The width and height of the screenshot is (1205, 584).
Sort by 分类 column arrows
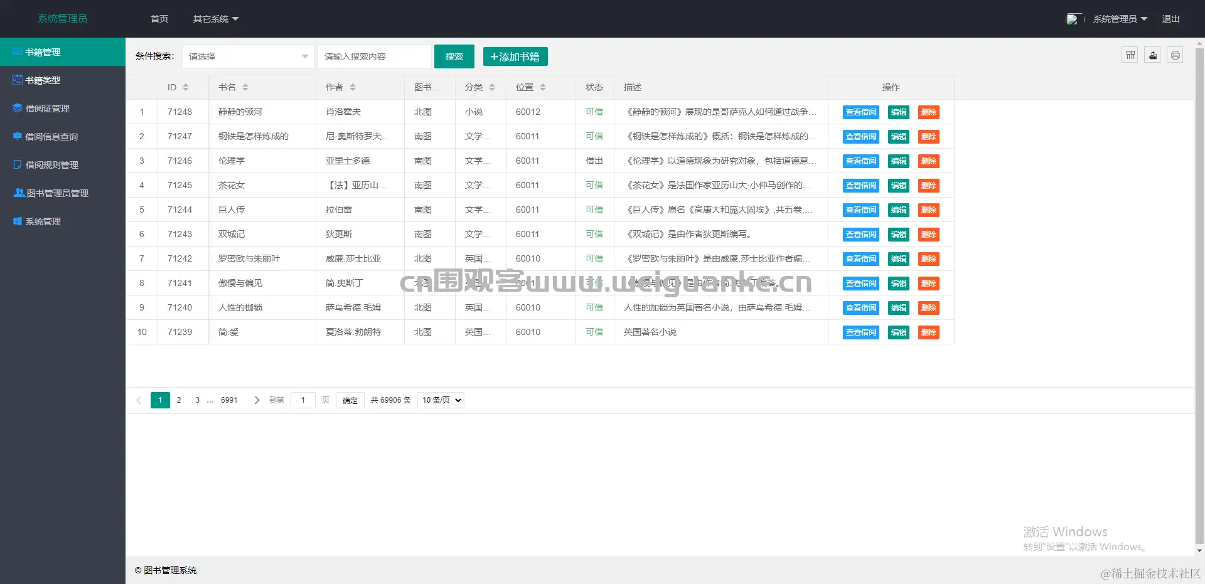click(492, 87)
